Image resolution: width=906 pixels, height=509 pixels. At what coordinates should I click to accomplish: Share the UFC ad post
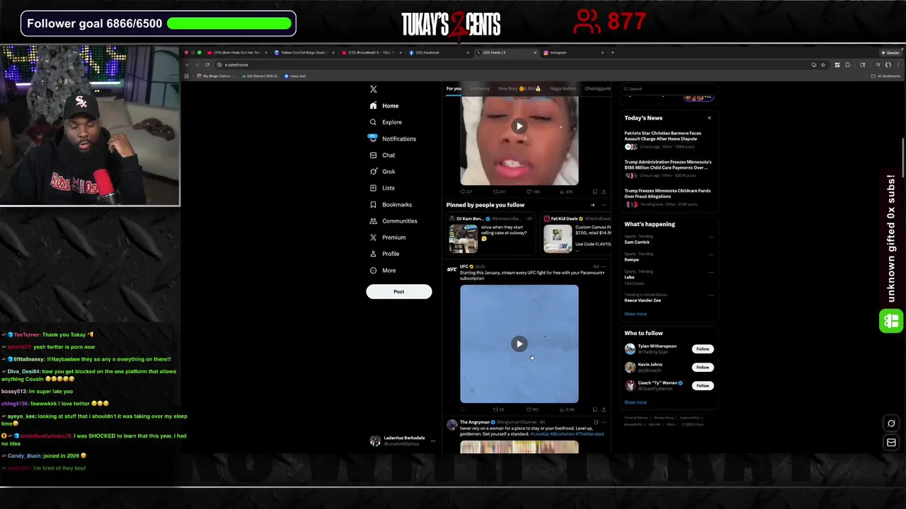[x=604, y=409]
